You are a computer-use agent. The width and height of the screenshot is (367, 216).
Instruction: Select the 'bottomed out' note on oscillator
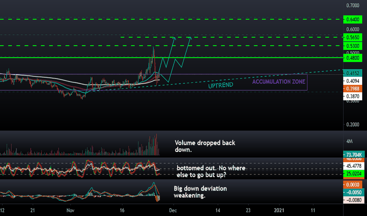[211, 171]
